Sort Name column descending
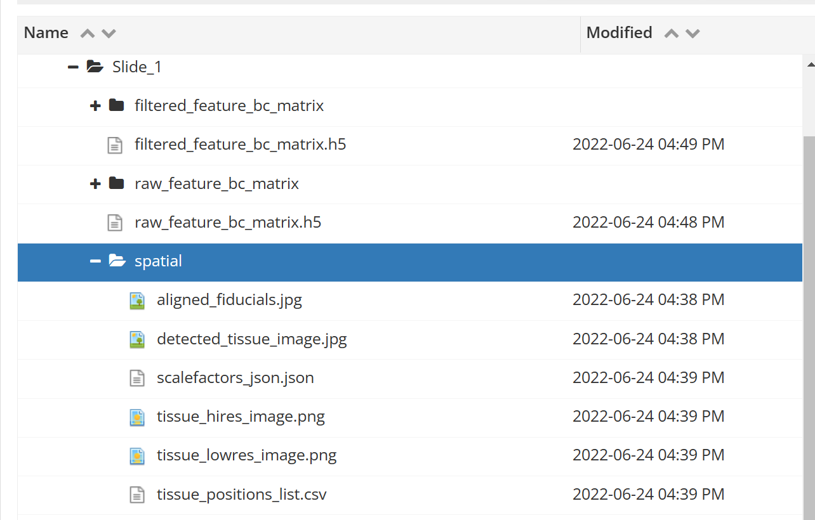The width and height of the screenshot is (815, 520). (x=109, y=34)
